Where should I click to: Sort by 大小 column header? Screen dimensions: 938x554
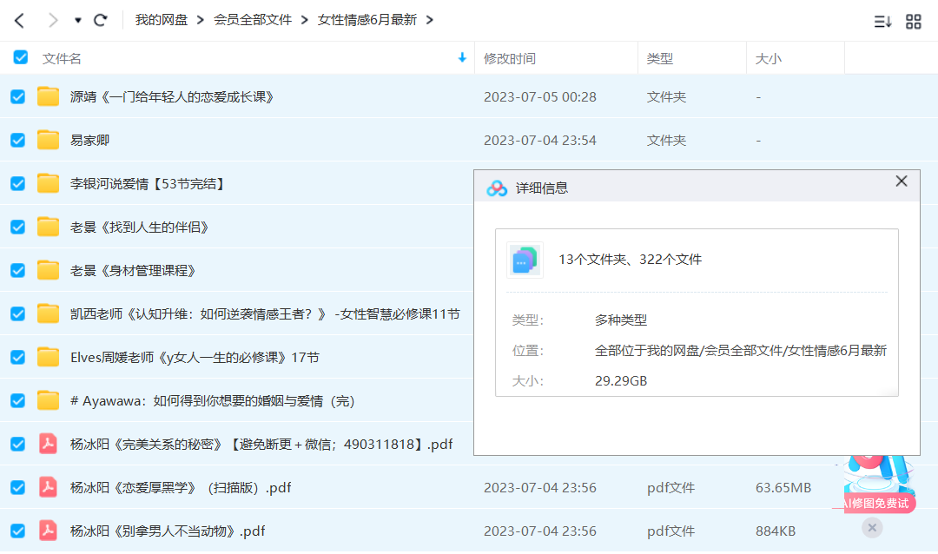pyautogui.click(x=768, y=58)
